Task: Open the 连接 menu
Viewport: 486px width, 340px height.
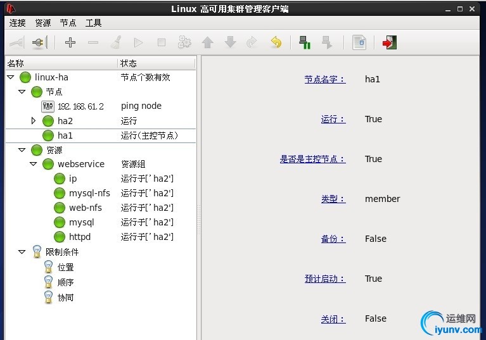Action: [x=17, y=23]
